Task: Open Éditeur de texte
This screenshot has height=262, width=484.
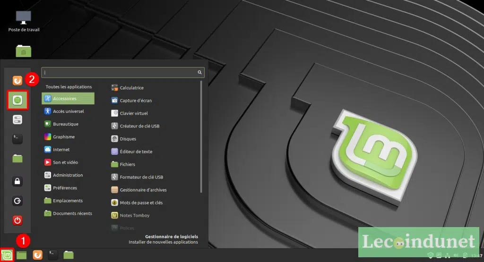Action: coord(131,152)
